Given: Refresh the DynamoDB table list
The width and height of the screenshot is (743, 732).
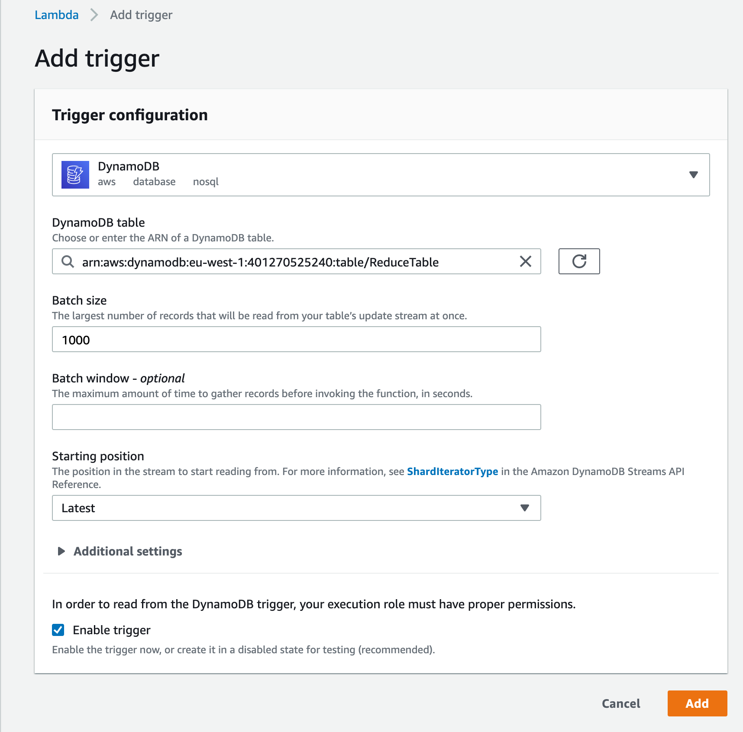Looking at the screenshot, I should [x=579, y=261].
